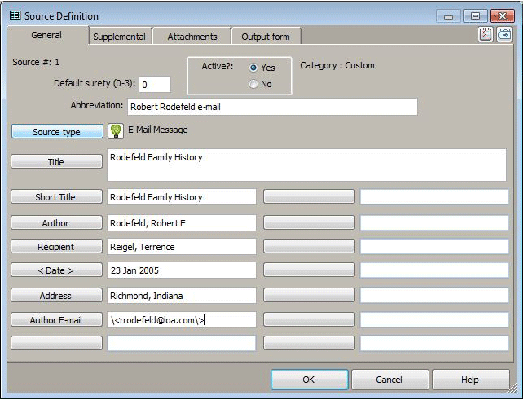Click the Date field showing 23 Jan 2005

coord(182,270)
